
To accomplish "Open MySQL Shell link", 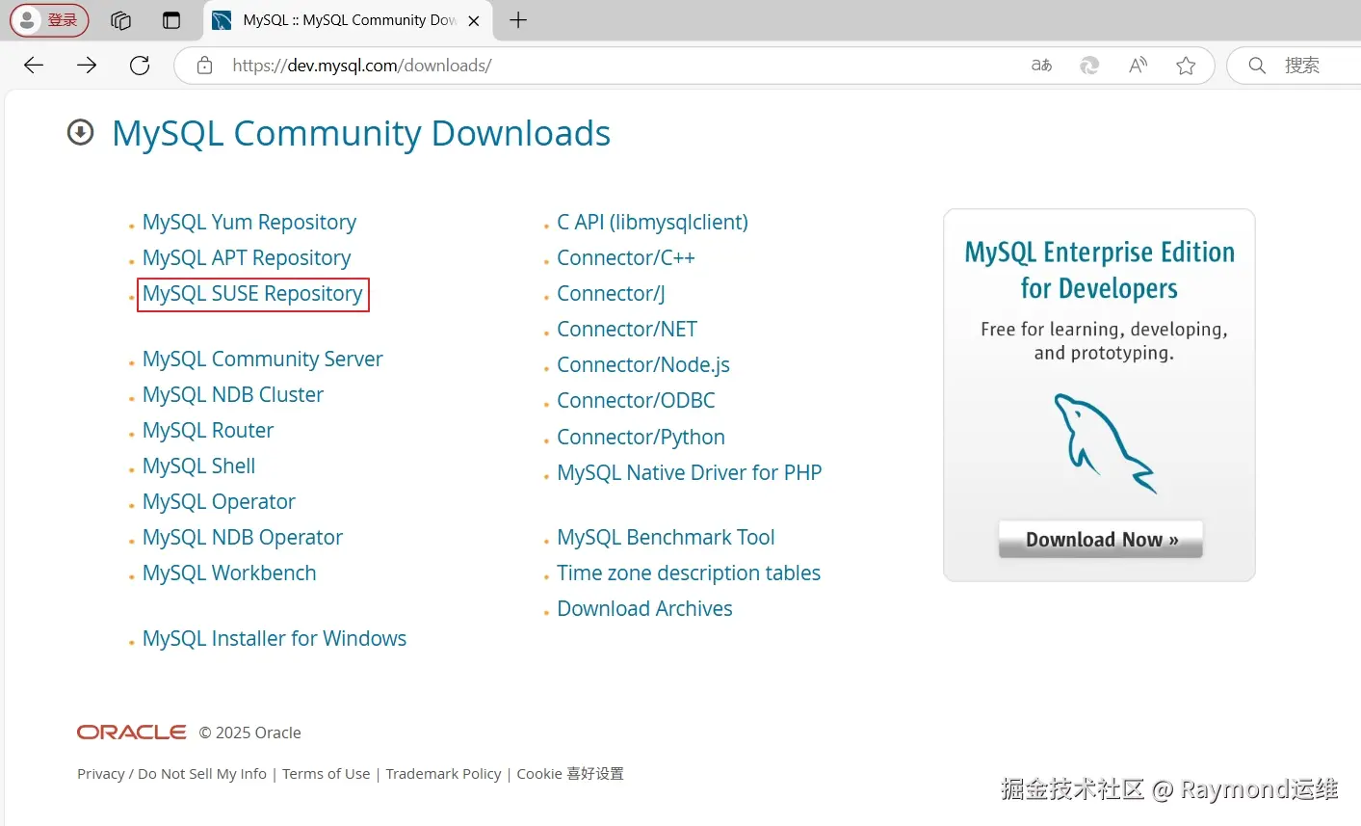I will (x=199, y=466).
